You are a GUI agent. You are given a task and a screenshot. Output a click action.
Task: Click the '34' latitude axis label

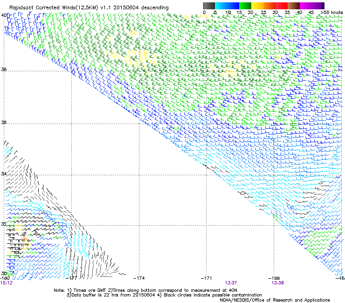[4, 174]
